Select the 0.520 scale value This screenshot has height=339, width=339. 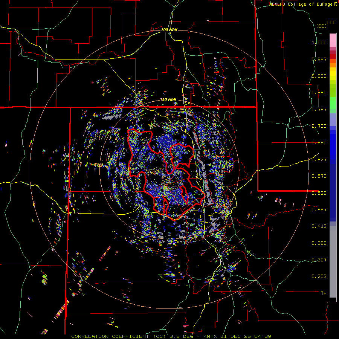coord(319,193)
